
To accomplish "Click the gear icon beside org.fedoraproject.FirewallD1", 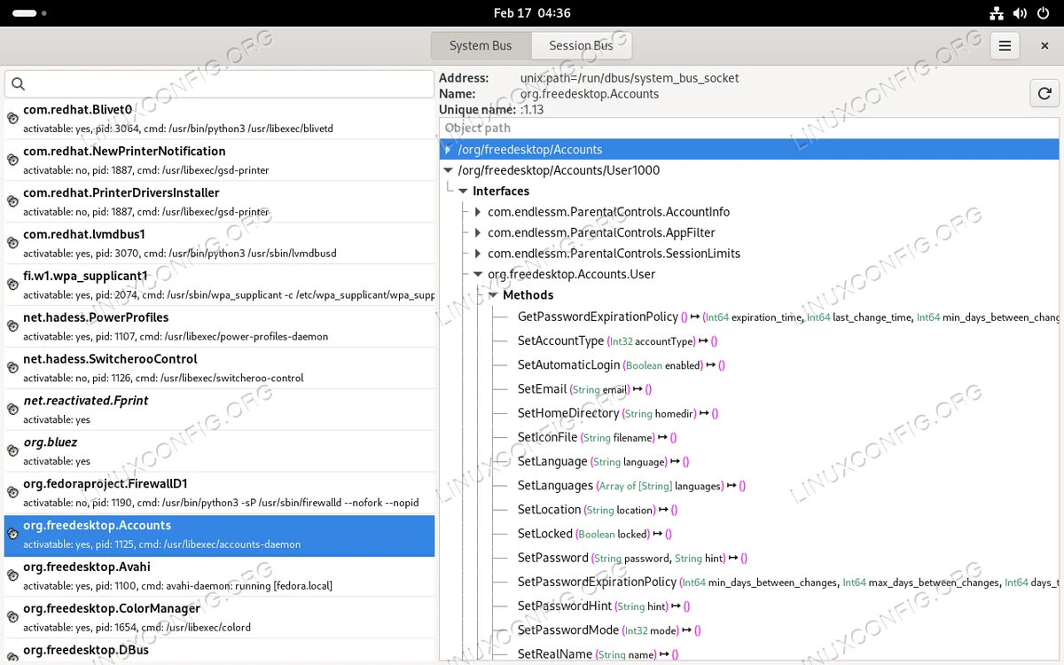I will [13, 493].
